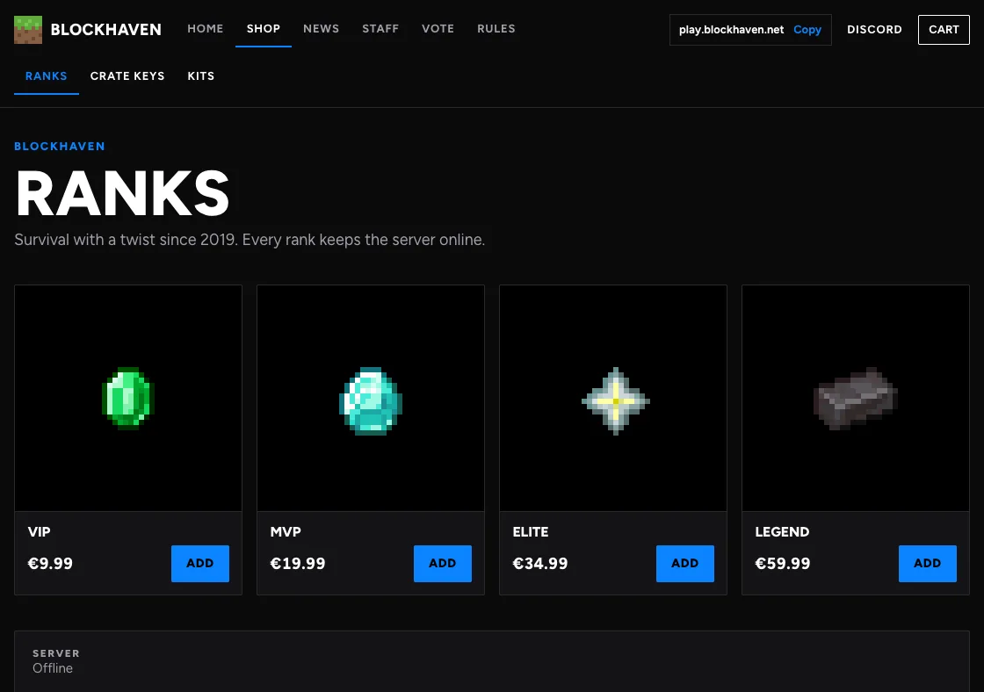
Task: Switch to the Ranks tab
Action: 47,76
